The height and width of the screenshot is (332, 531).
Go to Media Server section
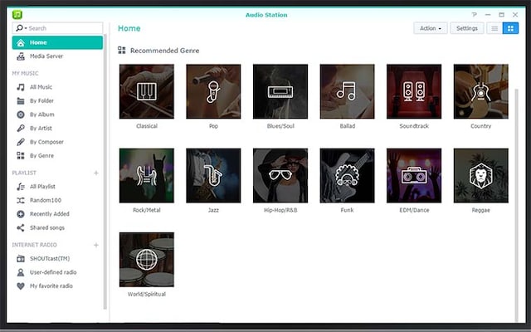tap(46, 56)
